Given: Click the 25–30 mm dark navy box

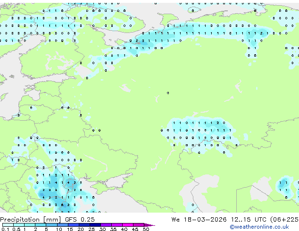Looking at the screenshot, I should tap(95, 225).
